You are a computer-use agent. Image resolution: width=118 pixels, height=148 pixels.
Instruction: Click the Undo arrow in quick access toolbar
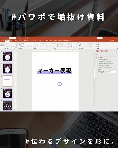pos(5,38)
